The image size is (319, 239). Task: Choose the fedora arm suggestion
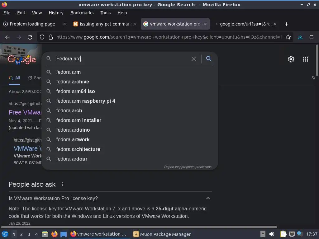click(x=130, y=72)
